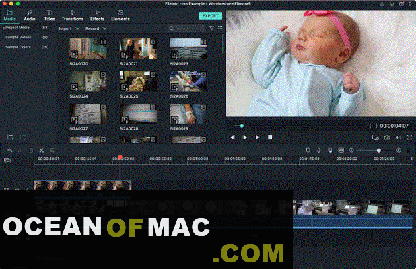
Task: Click the delete folder icon
Action: pos(23,137)
